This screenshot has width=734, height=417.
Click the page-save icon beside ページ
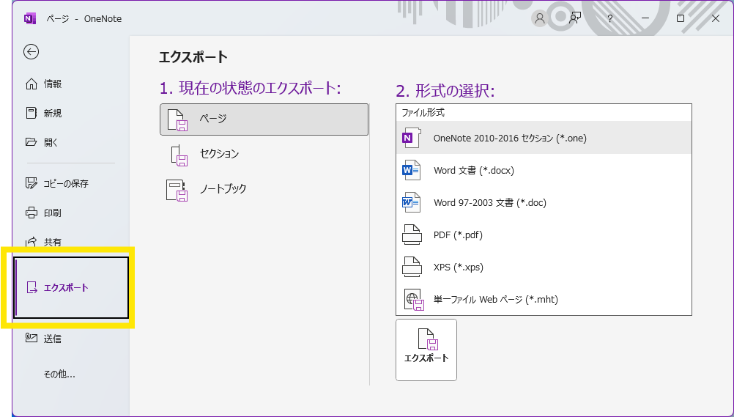(x=177, y=120)
